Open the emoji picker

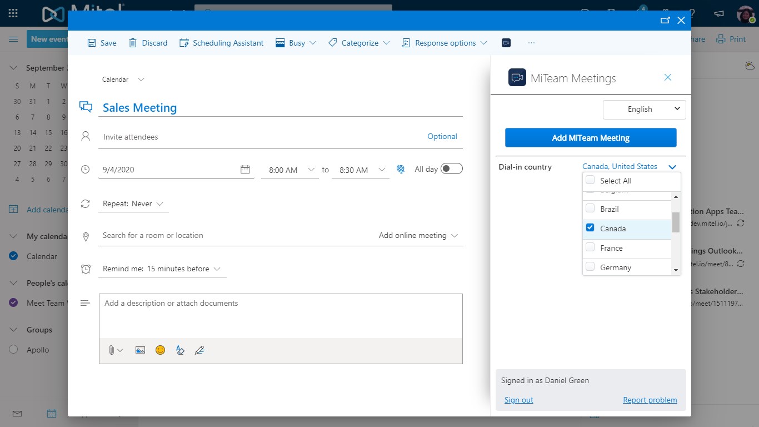pyautogui.click(x=160, y=350)
